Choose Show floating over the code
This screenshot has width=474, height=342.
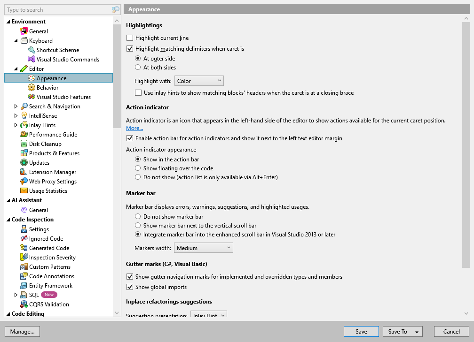click(138, 168)
